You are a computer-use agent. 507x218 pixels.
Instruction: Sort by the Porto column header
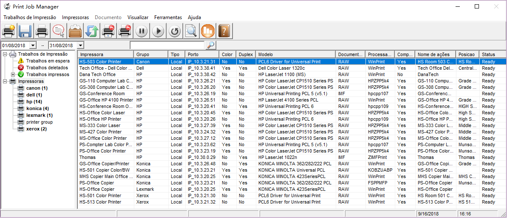click(x=202, y=54)
